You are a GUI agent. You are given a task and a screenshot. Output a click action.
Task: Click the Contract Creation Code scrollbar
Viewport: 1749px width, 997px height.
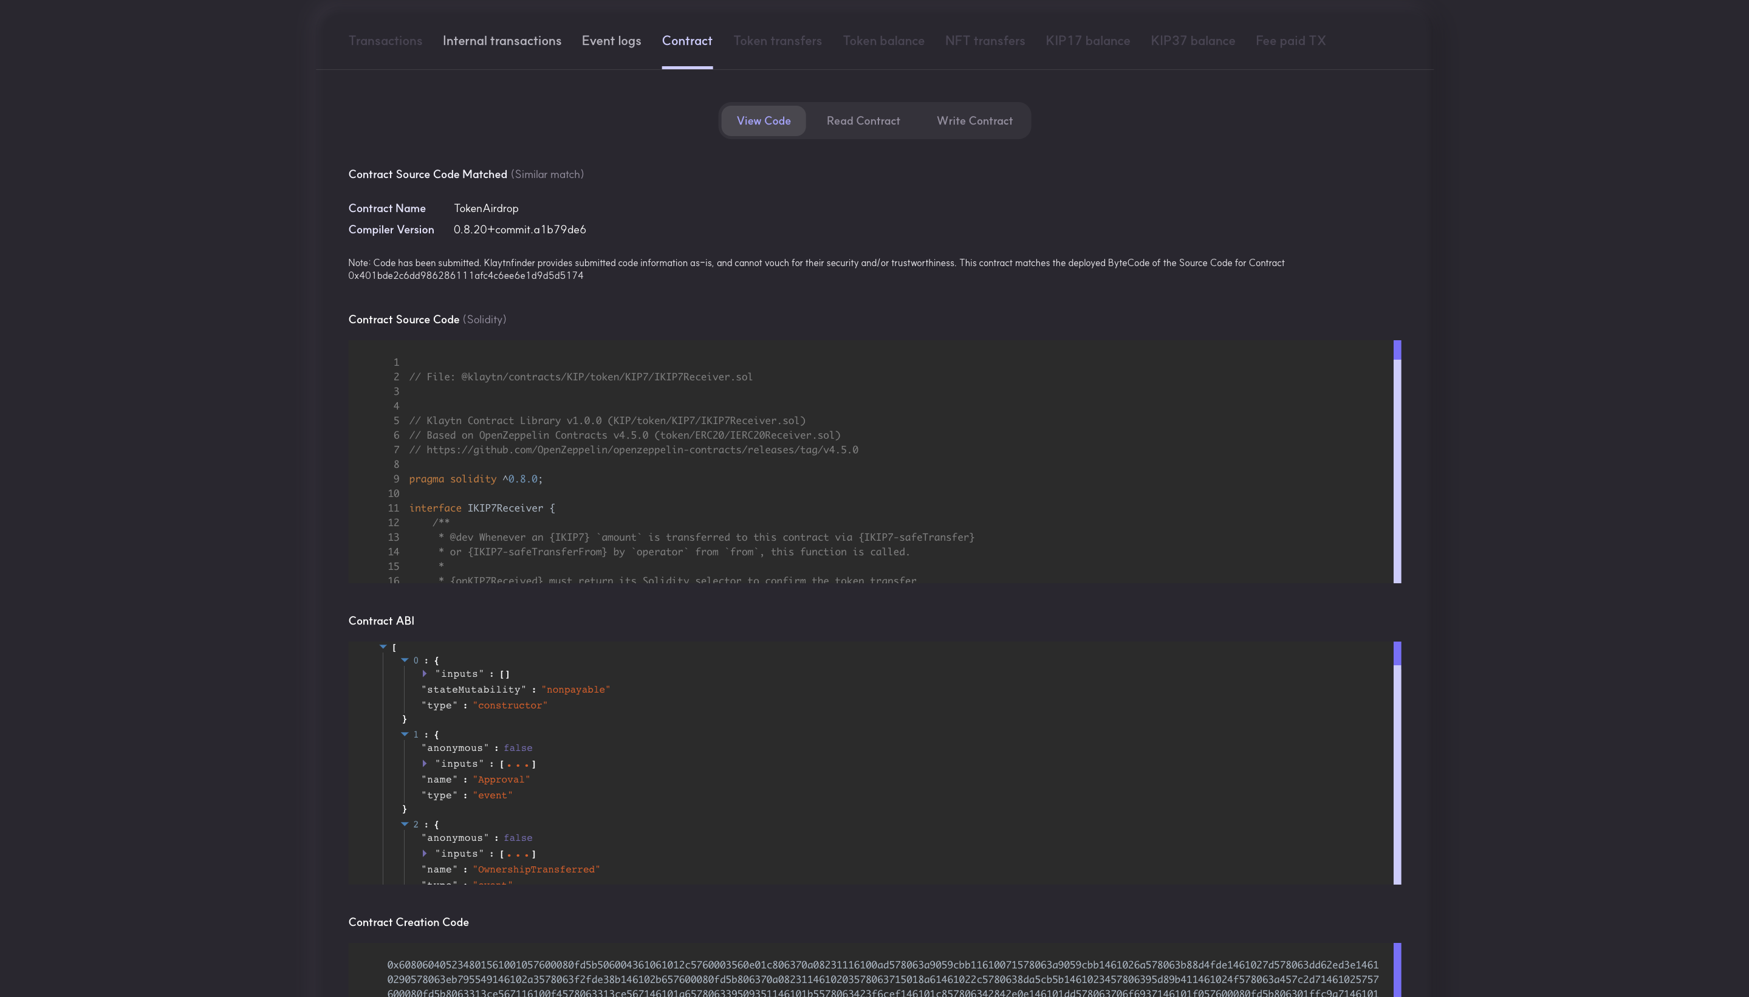(x=1397, y=969)
